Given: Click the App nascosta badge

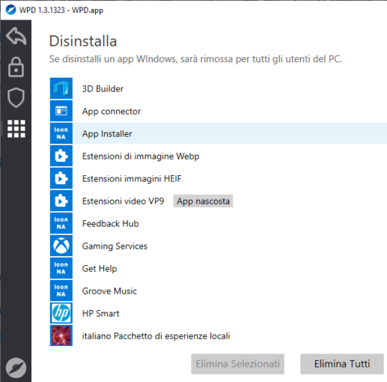Looking at the screenshot, I should [203, 201].
